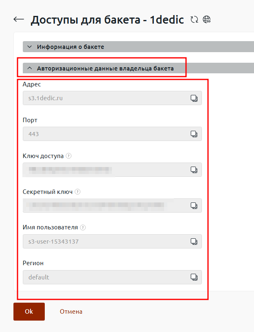Click the Отмена link
The image size is (254, 332).
pos(71,312)
